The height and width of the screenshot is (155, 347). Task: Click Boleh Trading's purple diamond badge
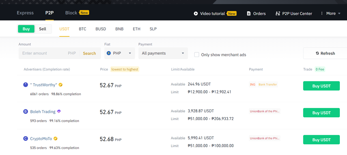(x=59, y=112)
